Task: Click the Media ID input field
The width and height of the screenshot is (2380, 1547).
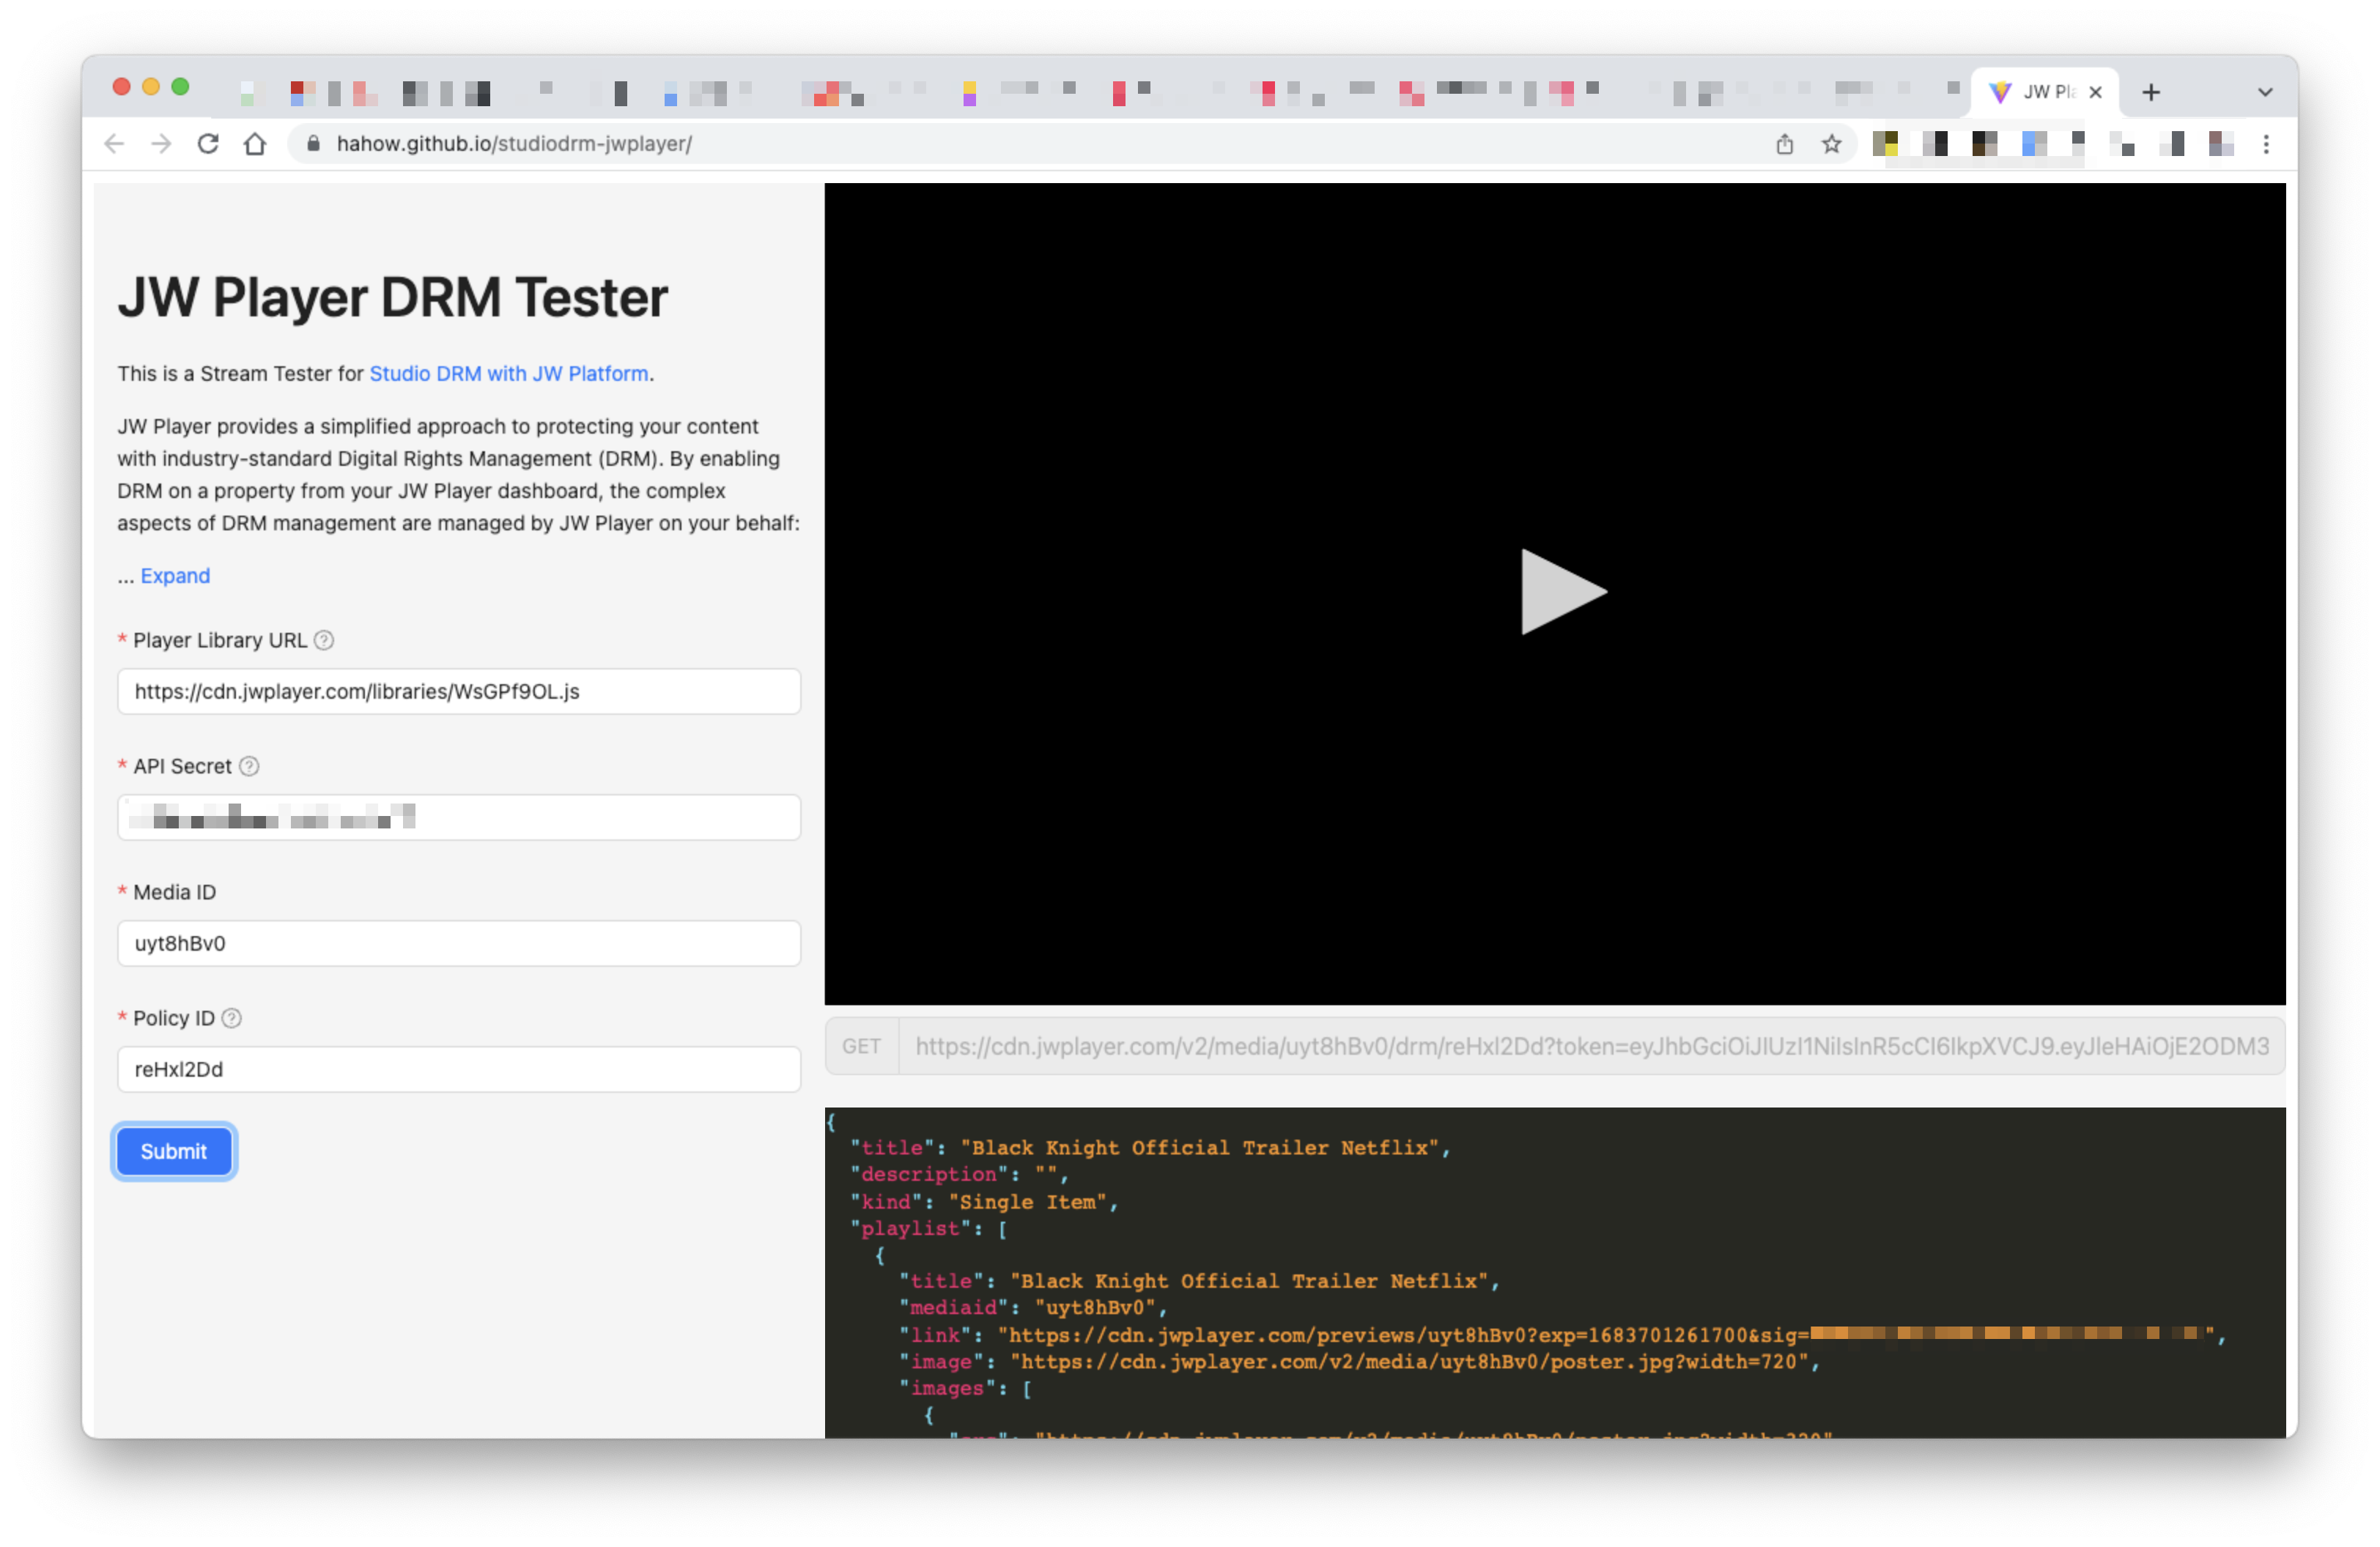Action: (x=459, y=943)
